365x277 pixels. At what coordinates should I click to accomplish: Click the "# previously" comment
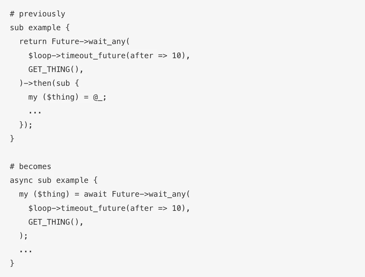38,14
